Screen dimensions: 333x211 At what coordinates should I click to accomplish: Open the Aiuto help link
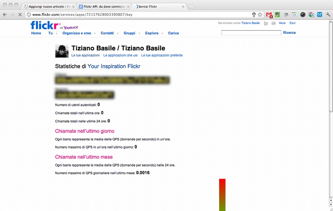point(282,23)
